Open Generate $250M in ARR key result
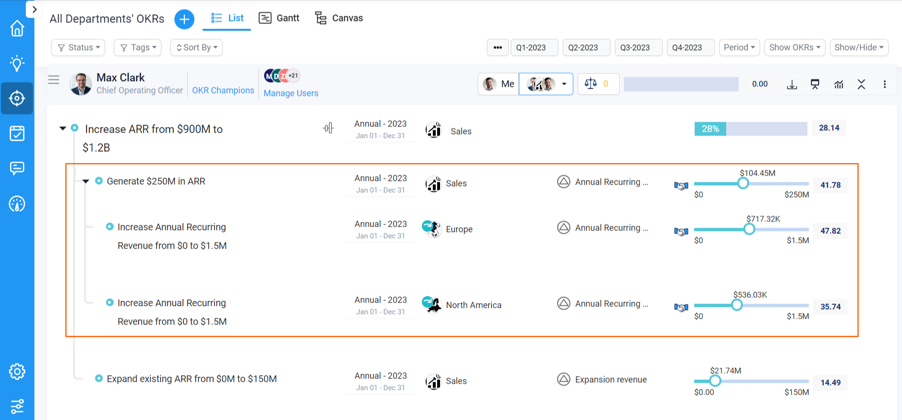The height and width of the screenshot is (420, 902). click(156, 181)
